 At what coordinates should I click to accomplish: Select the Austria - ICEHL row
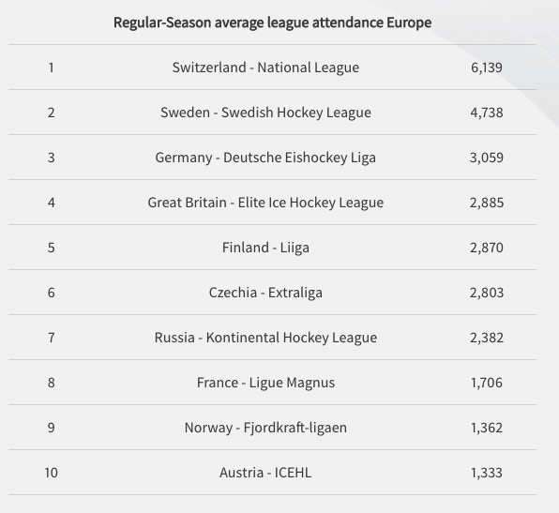tap(272, 473)
